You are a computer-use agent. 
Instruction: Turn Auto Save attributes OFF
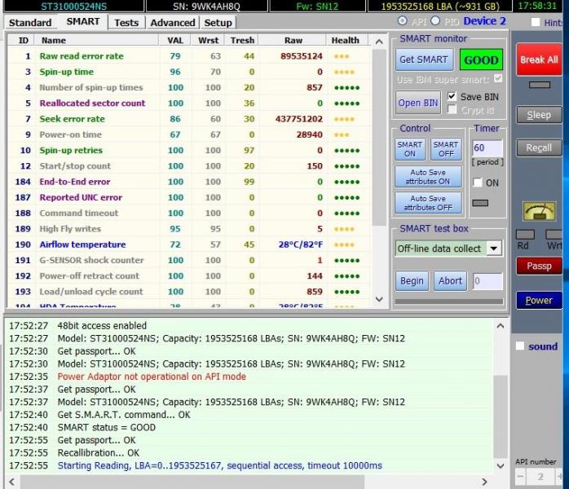[428, 203]
